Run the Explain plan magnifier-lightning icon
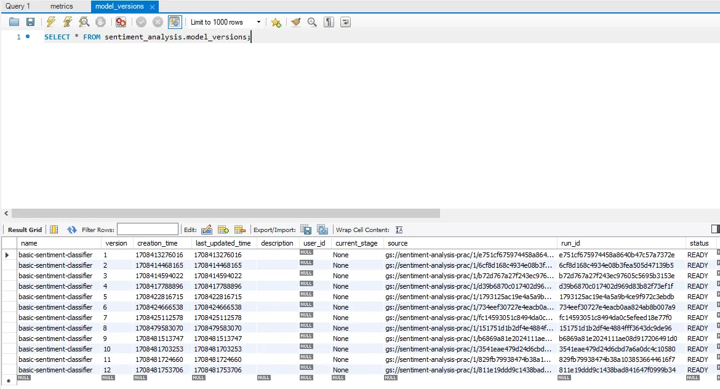This screenshot has height=389, width=720. coord(84,22)
